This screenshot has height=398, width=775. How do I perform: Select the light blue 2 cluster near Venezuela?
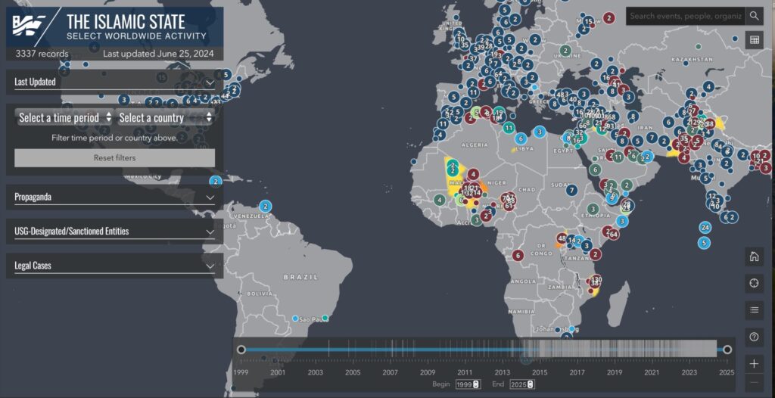pos(266,206)
